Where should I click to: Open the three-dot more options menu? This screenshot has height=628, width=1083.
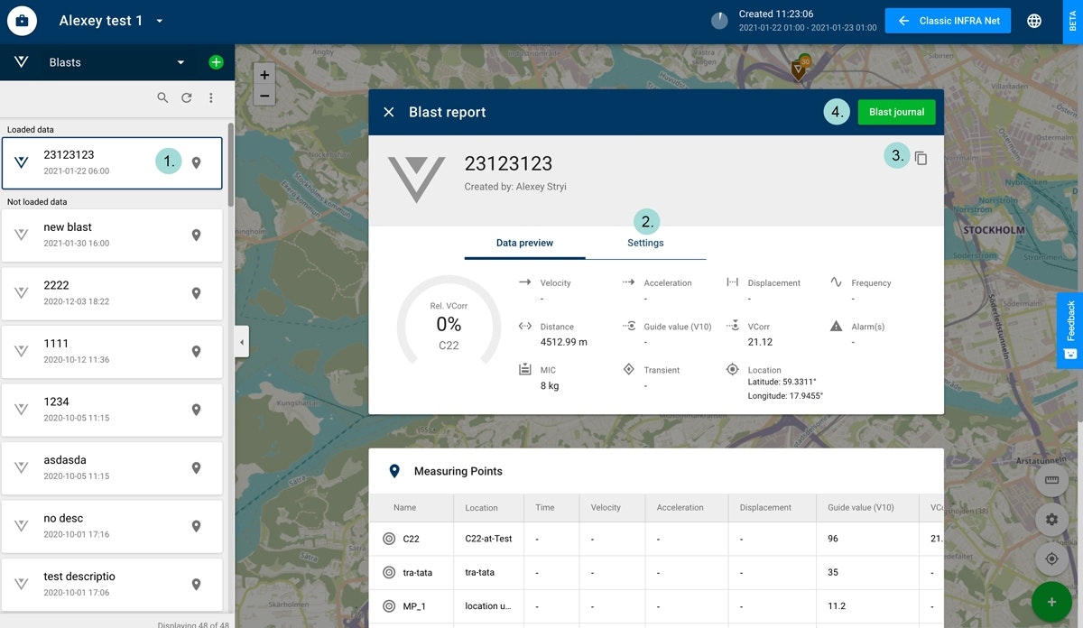click(211, 97)
